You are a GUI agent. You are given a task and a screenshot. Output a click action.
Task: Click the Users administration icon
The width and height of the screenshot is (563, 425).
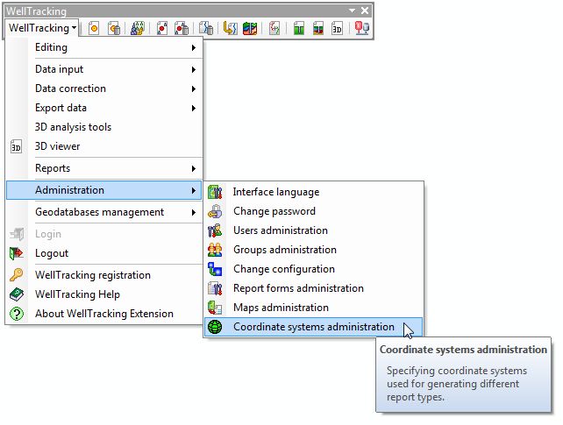tap(215, 230)
